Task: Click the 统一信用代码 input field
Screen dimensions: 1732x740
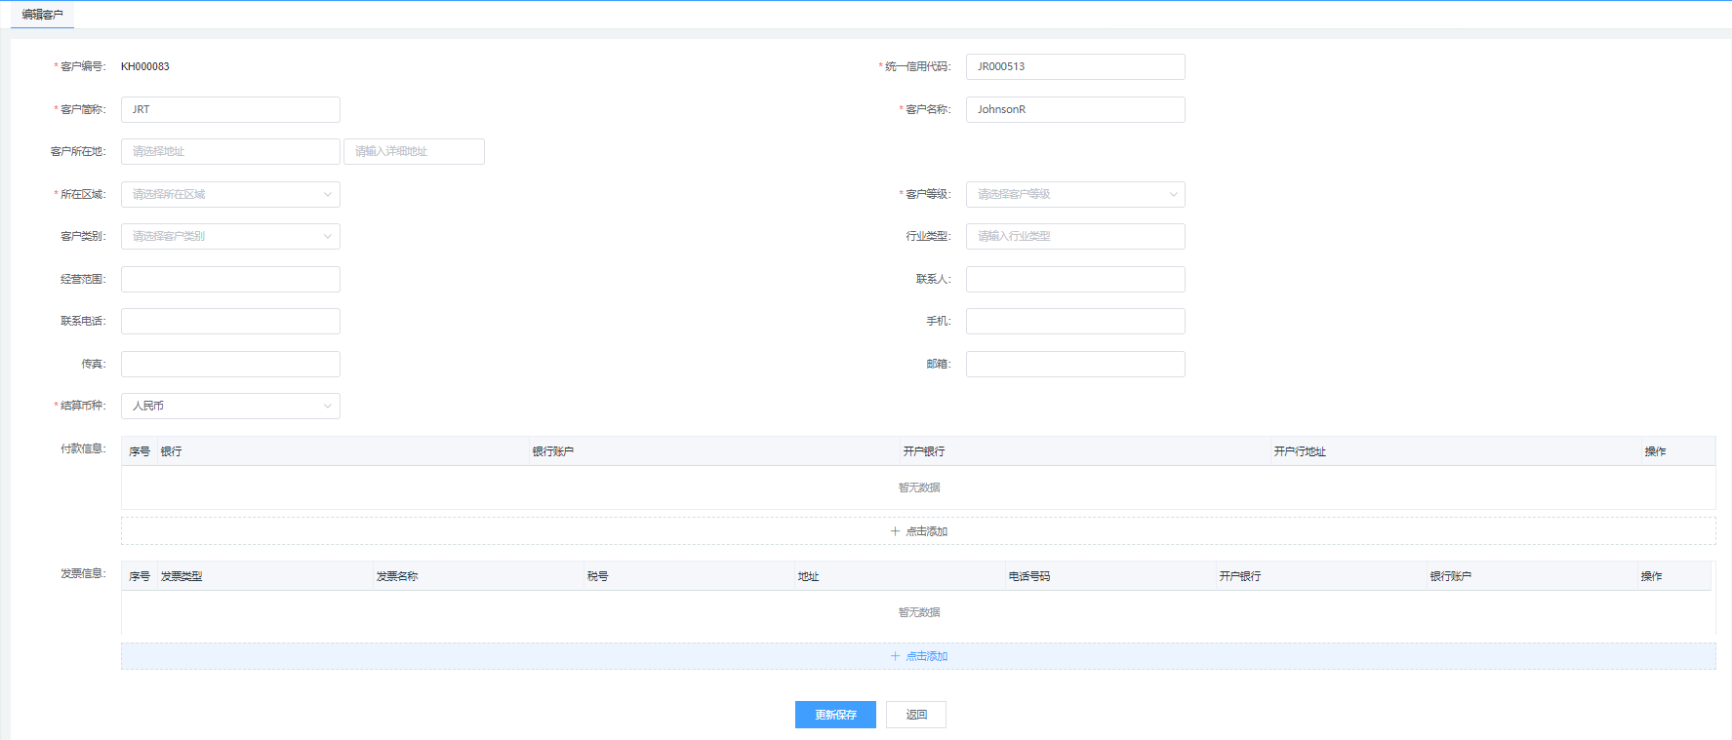Action: 1075,66
